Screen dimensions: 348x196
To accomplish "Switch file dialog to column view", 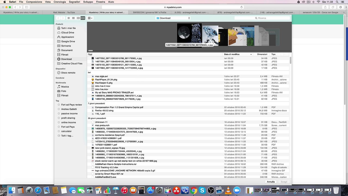I will tap(78, 18).
